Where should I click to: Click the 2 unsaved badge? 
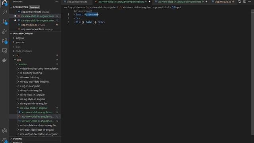pyautogui.click(x=34, y=7)
